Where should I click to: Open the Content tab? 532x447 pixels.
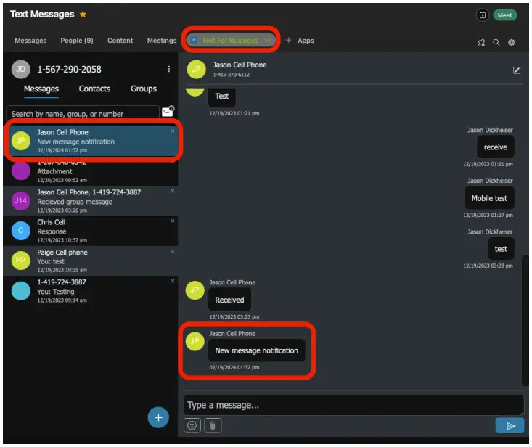pyautogui.click(x=120, y=41)
